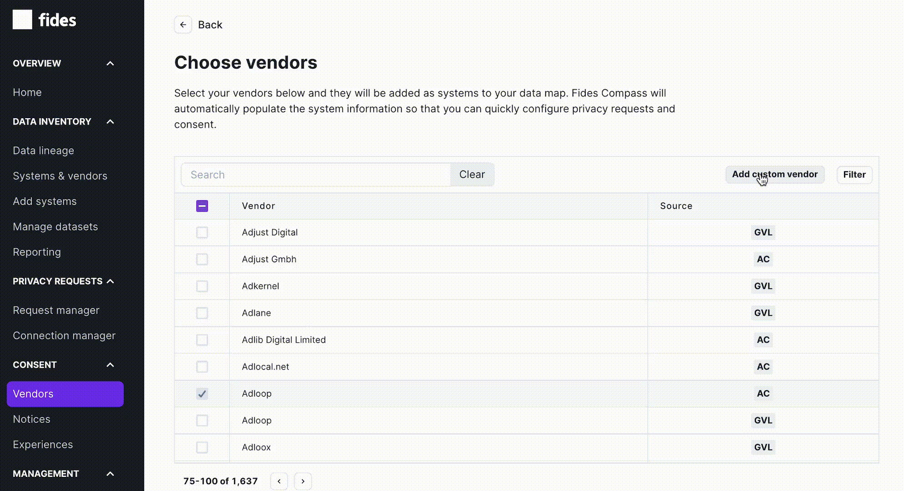The image size is (904, 491).
Task: Open Connection manager
Action: point(64,336)
